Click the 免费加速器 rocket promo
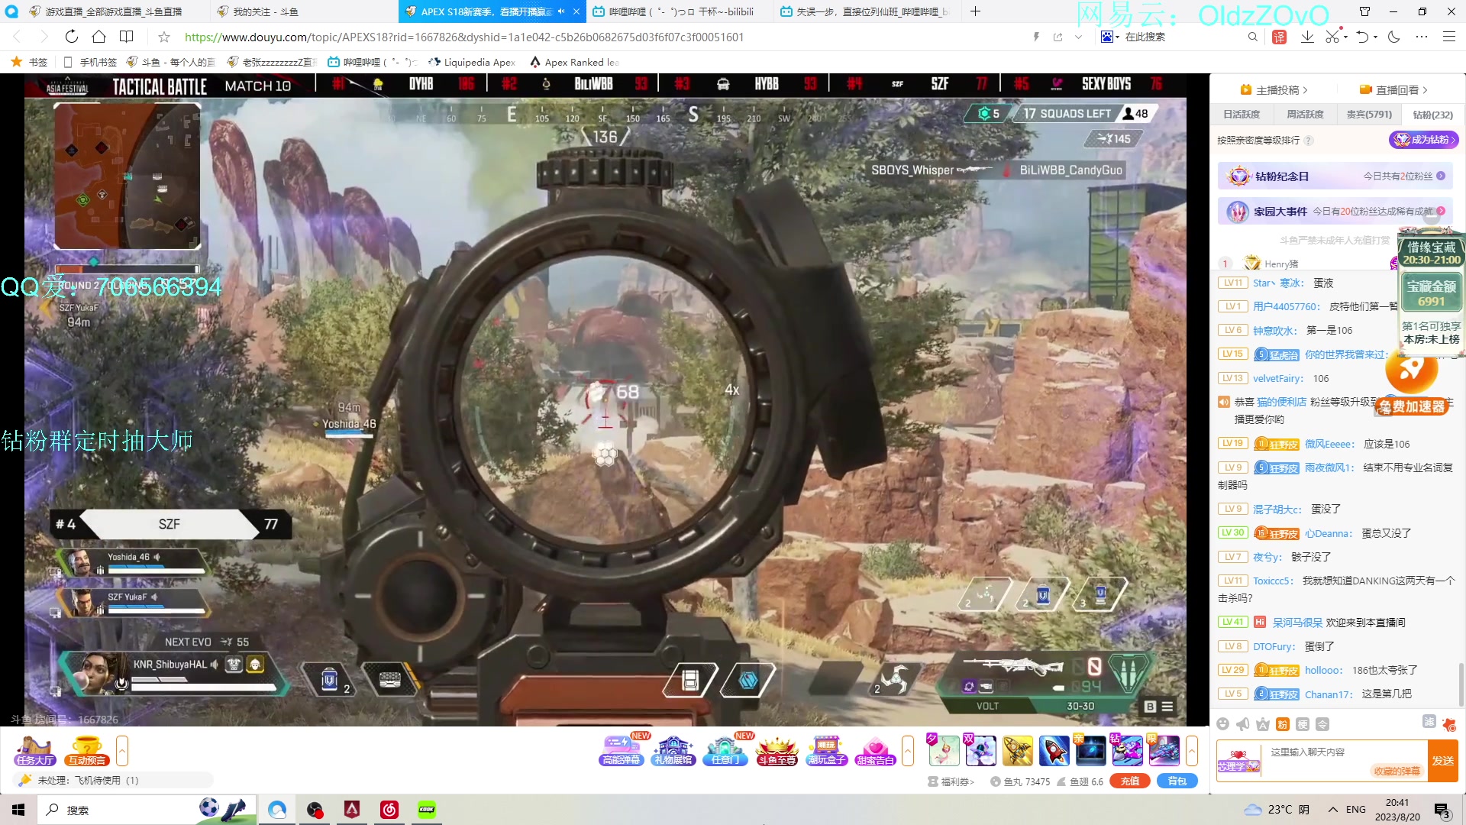The image size is (1466, 825). point(1413,384)
